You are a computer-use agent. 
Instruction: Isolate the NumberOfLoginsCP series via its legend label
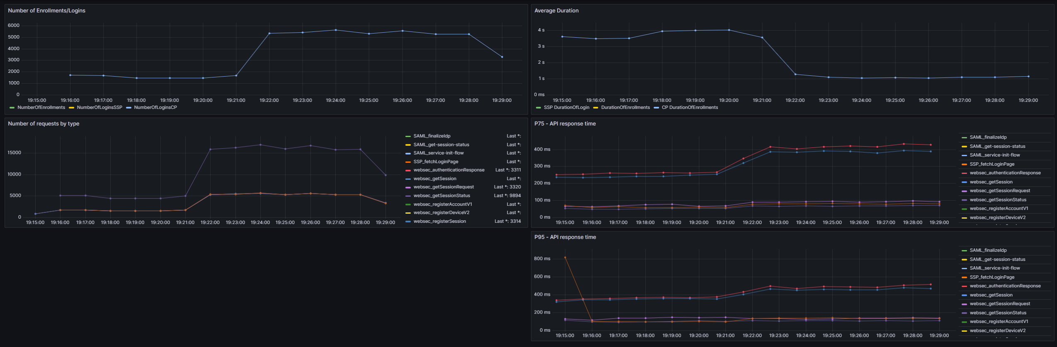click(155, 108)
